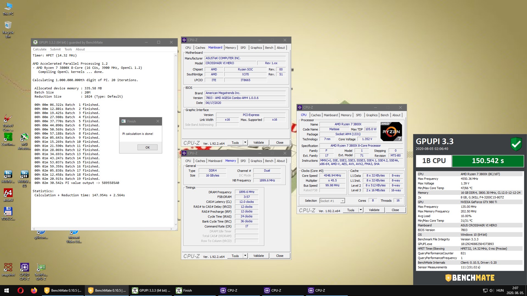This screenshot has height=296, width=527.
Task: Switch to GPUPI 3.3.3 taskbar item
Action: click(x=151, y=291)
